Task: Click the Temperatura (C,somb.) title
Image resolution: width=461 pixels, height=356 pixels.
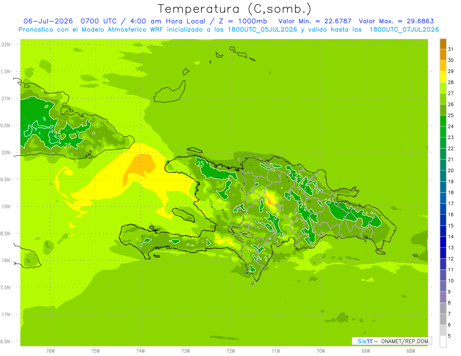Action: (234, 9)
